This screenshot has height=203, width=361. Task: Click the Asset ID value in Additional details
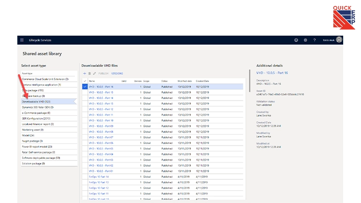click(280, 95)
